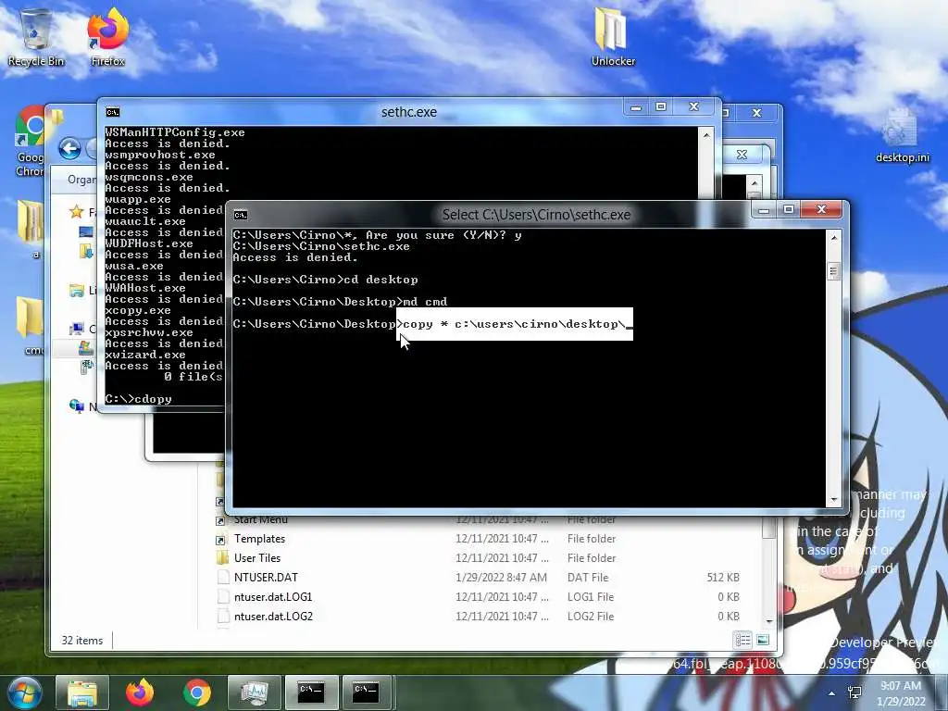The width and height of the screenshot is (948, 711).
Task: Click the 'md cmd' command line
Action: [x=425, y=302]
